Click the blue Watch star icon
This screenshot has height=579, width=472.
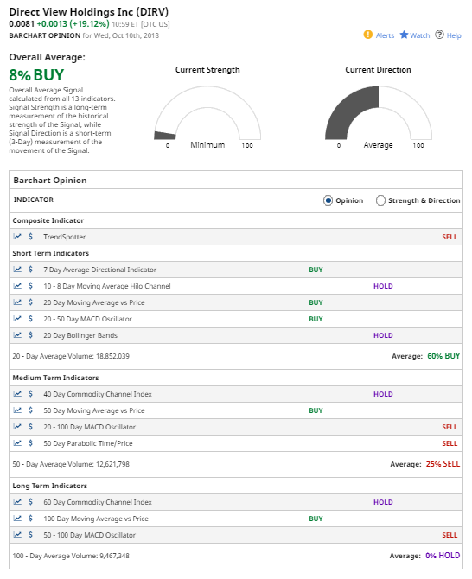pos(404,35)
